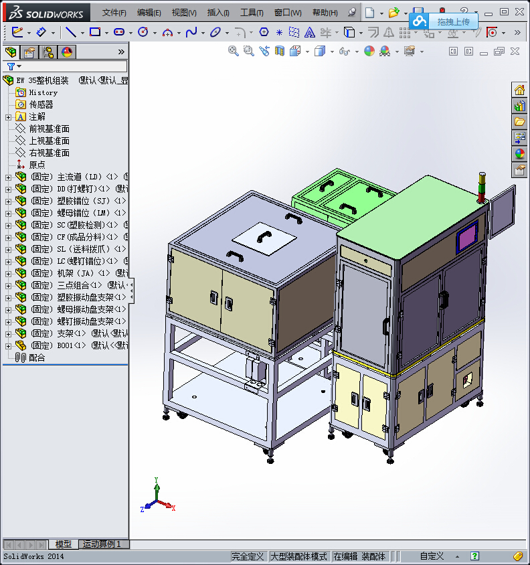This screenshot has width=530, height=565.
Task: Open SolidWorks Resources task pane tab
Action: [x=519, y=90]
